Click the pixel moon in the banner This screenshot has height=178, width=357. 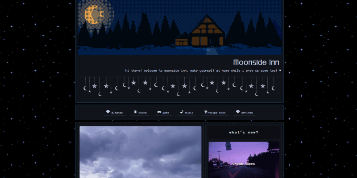[94, 15]
